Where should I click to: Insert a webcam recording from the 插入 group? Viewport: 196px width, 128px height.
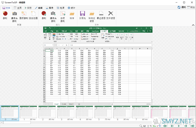pyautogui.click(x=53, y=17)
